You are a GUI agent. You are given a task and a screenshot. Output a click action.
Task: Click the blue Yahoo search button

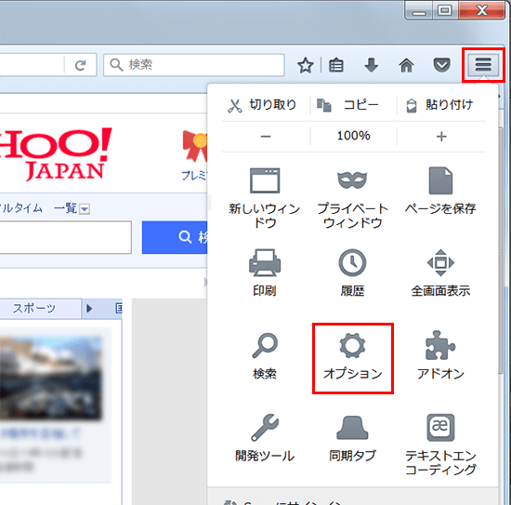click(x=175, y=237)
